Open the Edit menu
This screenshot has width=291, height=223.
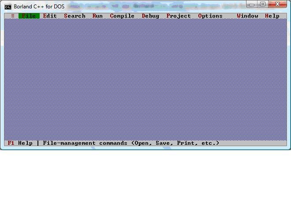(x=50, y=16)
